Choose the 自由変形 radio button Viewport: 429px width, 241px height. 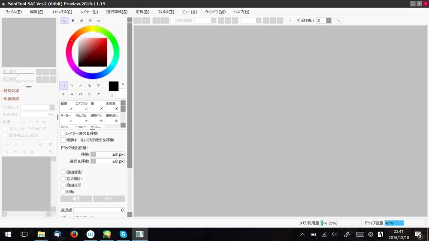[x=63, y=172]
